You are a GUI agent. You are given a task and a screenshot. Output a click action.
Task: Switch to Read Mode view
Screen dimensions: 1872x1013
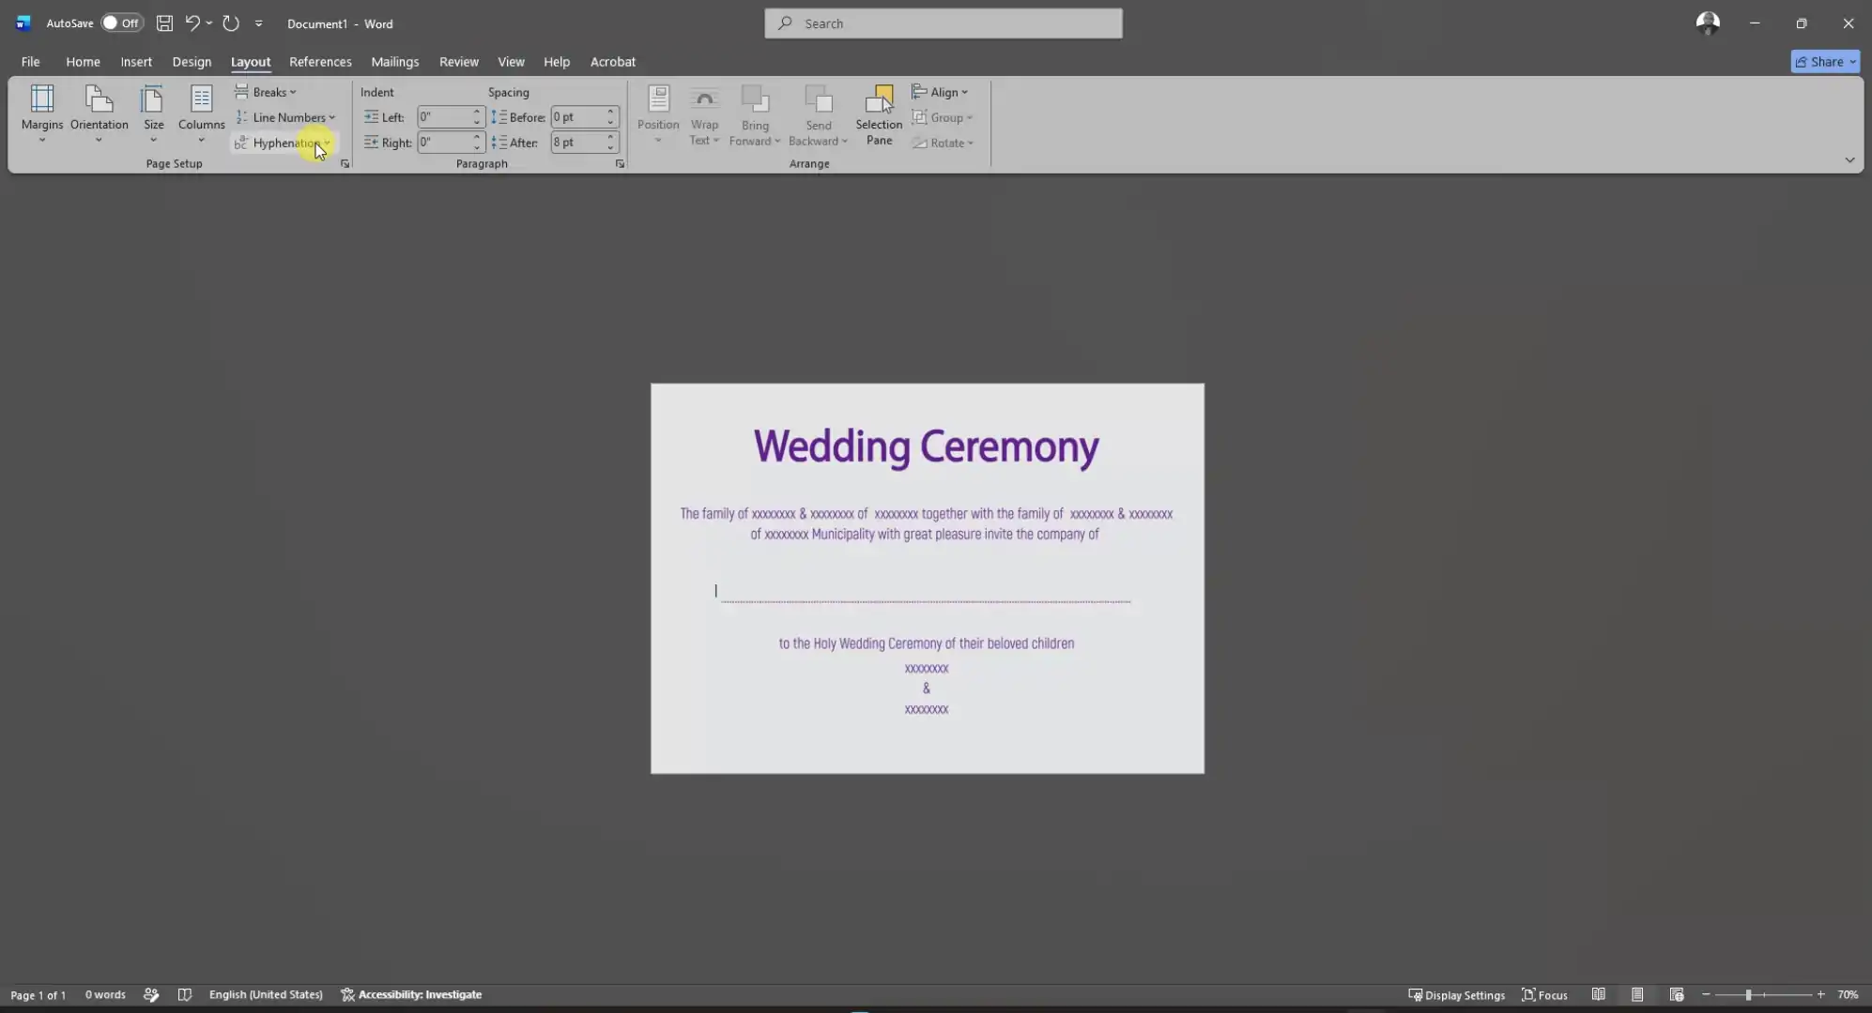point(1599,995)
